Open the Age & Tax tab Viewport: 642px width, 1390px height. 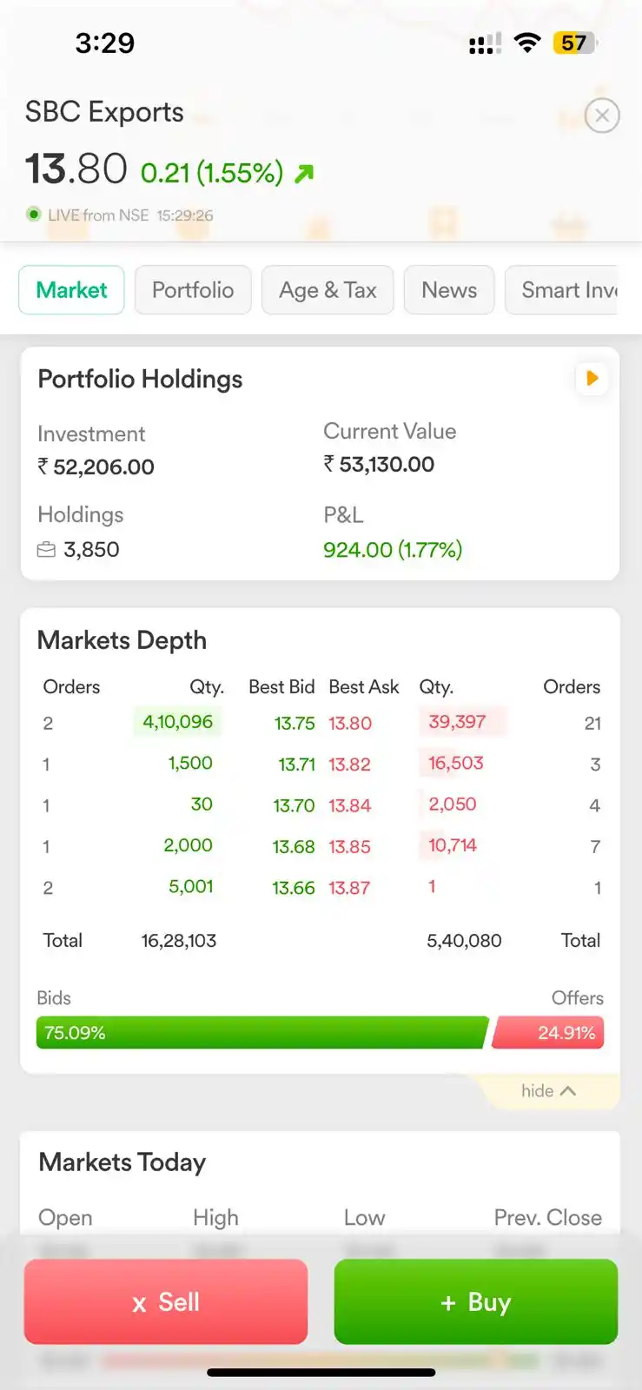328,290
